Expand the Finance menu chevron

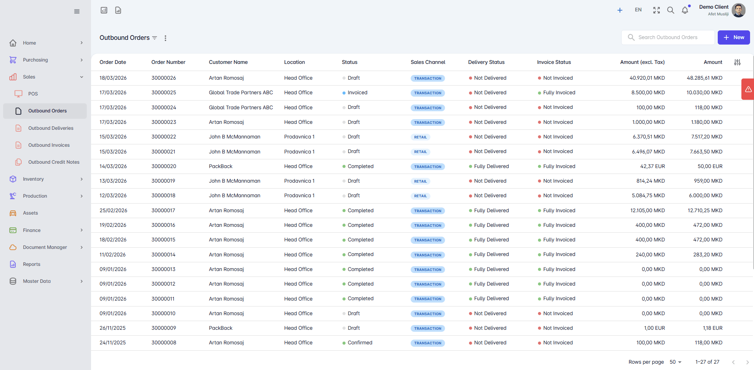point(82,230)
